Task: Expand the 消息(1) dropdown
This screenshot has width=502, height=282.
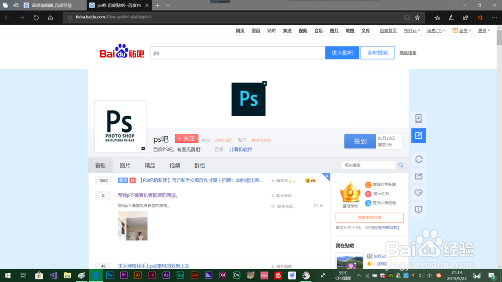Action: click(436, 31)
